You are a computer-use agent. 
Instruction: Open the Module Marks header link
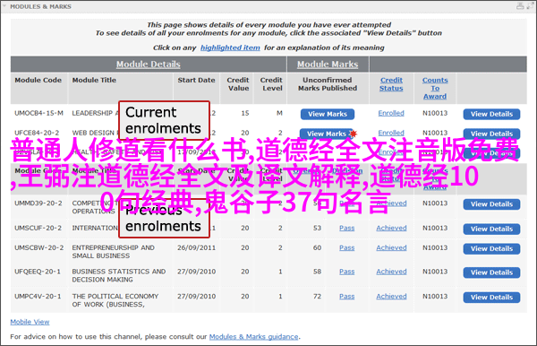pos(328,65)
